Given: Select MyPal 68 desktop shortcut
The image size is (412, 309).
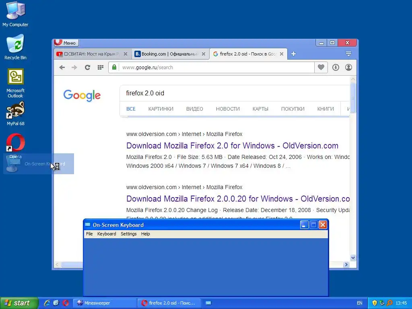Looking at the screenshot, I should (15, 113).
